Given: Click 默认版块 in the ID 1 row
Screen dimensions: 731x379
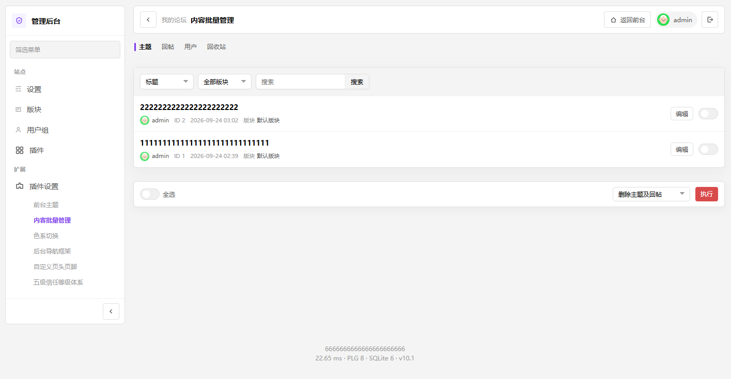Looking at the screenshot, I should tap(268, 156).
